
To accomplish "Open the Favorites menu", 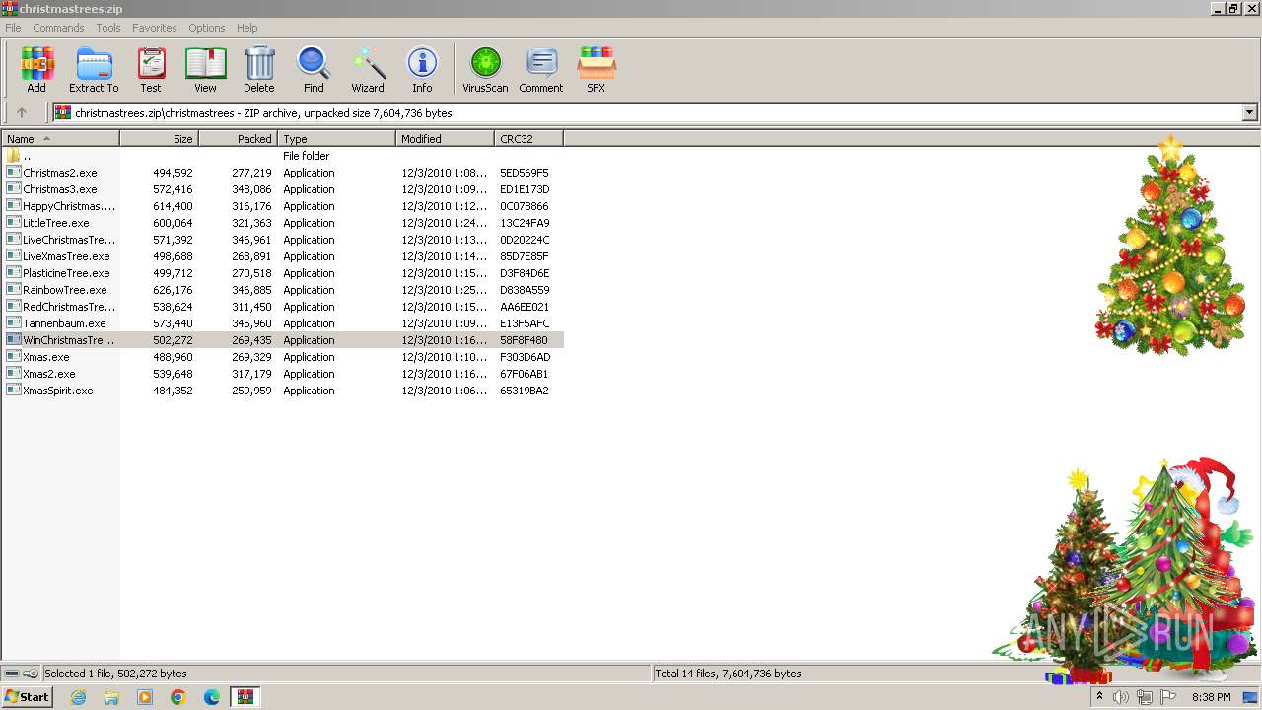I will click(x=155, y=28).
